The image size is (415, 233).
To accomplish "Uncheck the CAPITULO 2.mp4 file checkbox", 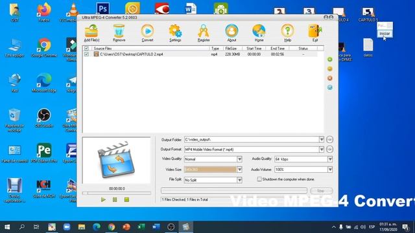I will click(x=86, y=54).
